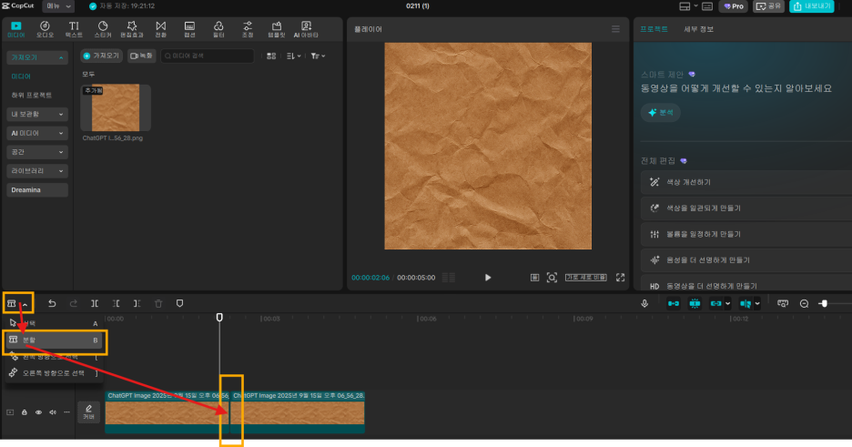Open the Filters (필터) panel
This screenshot has width=852, height=447.
(x=218, y=28)
